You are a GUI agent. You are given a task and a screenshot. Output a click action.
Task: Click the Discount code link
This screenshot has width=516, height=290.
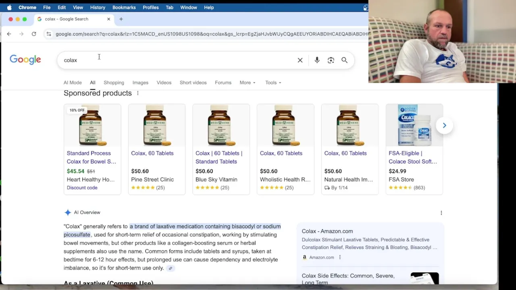[82, 188]
